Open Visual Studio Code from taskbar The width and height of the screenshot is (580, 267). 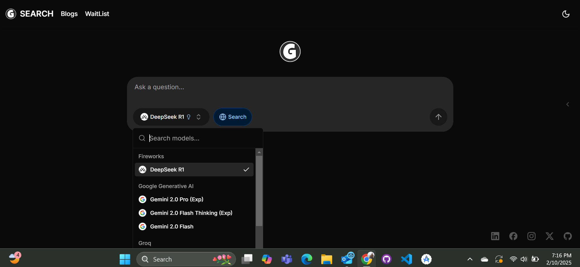point(407,259)
